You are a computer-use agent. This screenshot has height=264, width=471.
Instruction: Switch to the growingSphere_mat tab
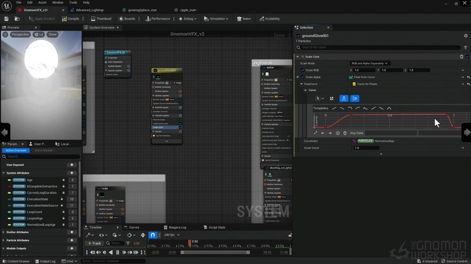click(x=142, y=10)
